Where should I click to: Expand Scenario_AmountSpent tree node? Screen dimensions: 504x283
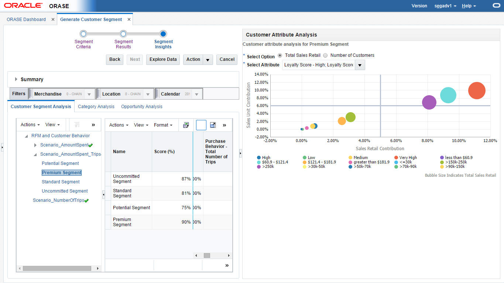[x=35, y=145]
